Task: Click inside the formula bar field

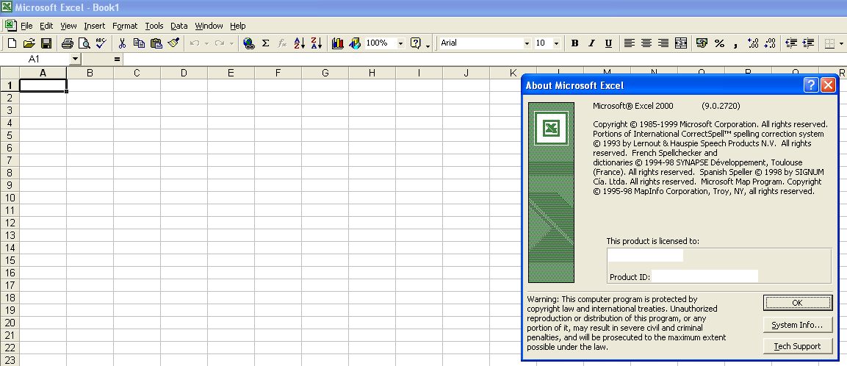Action: coord(485,59)
